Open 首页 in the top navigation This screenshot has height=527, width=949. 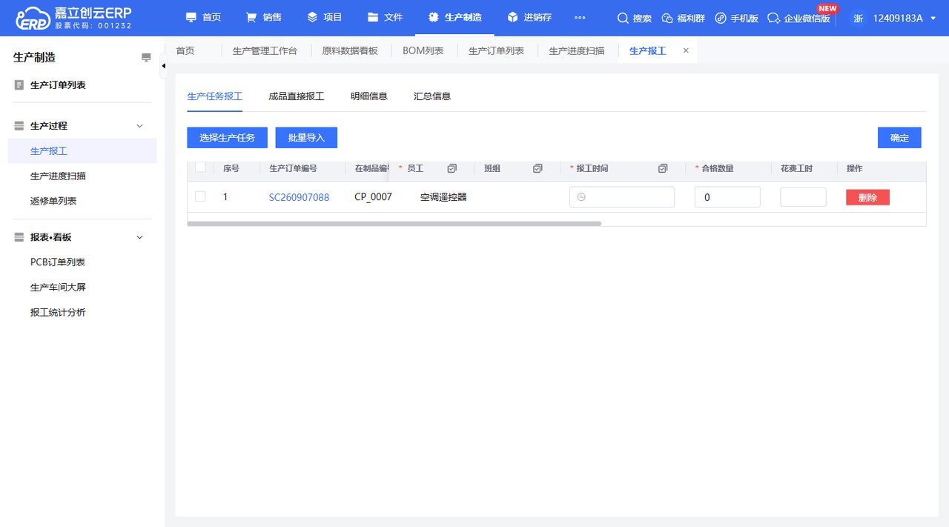[x=203, y=18]
